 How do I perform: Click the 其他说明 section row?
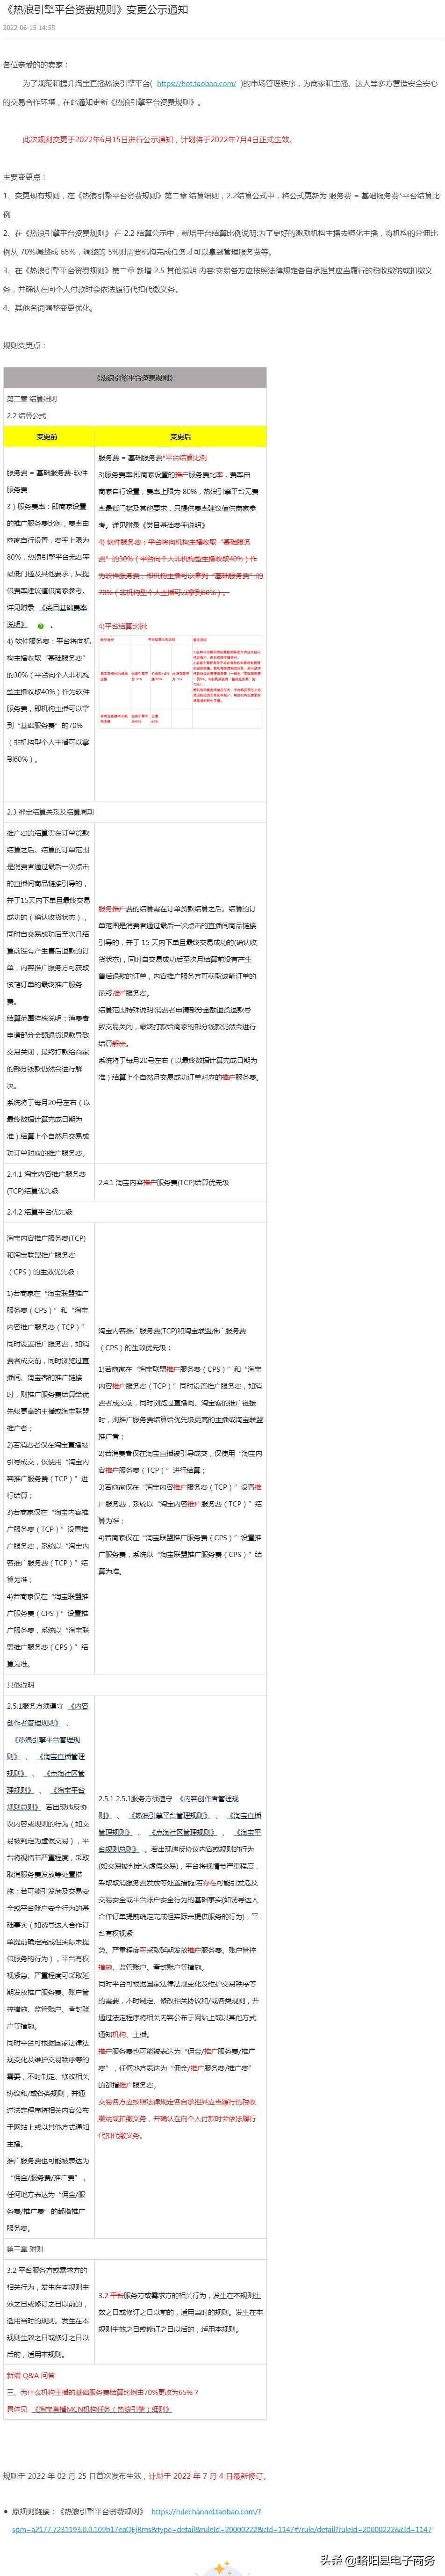[x=135, y=1685]
